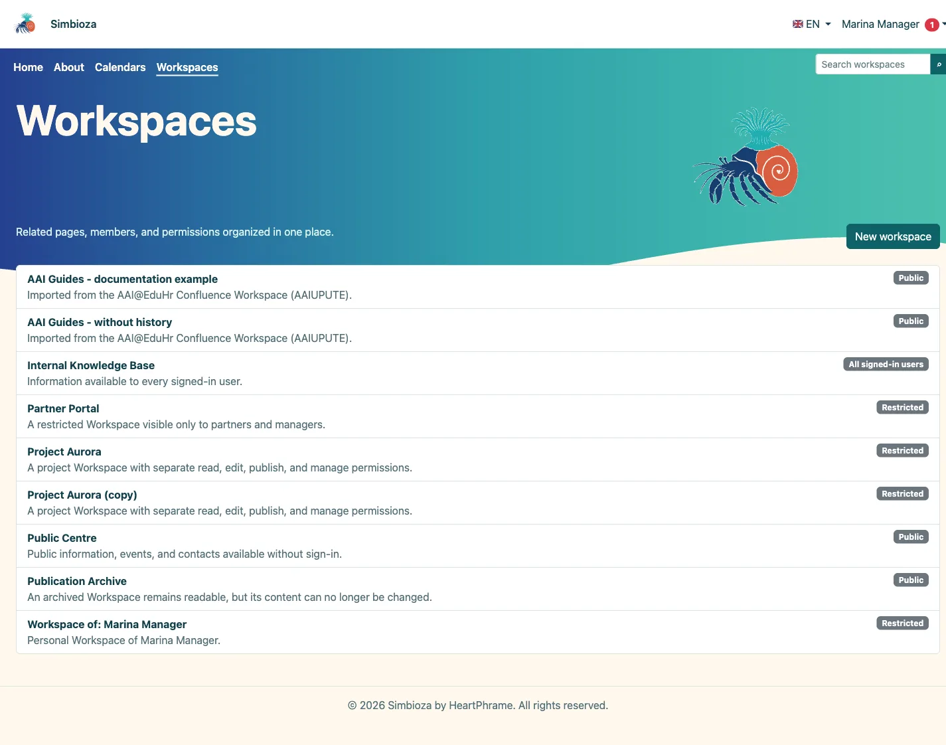Click the Workspaces page heading
Viewport: 946px width, 745px height.
click(x=137, y=122)
